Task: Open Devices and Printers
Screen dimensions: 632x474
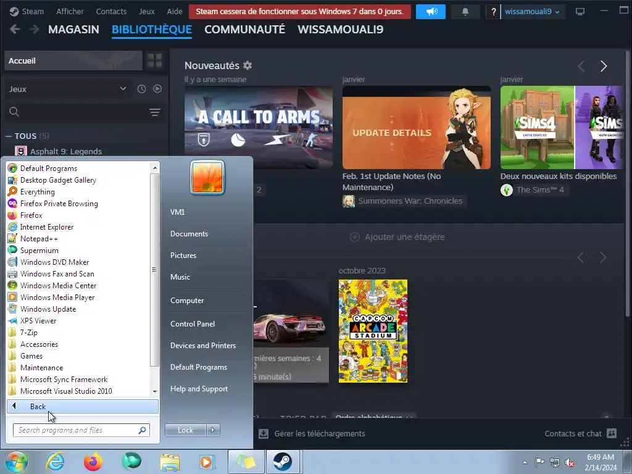Action: click(203, 346)
